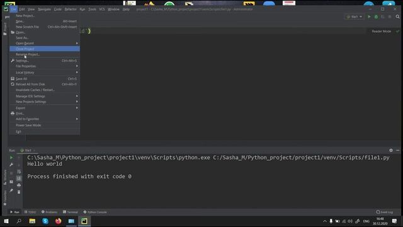Open the Run tool window tab at bottom
This screenshot has width=403, height=227.
pyautogui.click(x=14, y=212)
